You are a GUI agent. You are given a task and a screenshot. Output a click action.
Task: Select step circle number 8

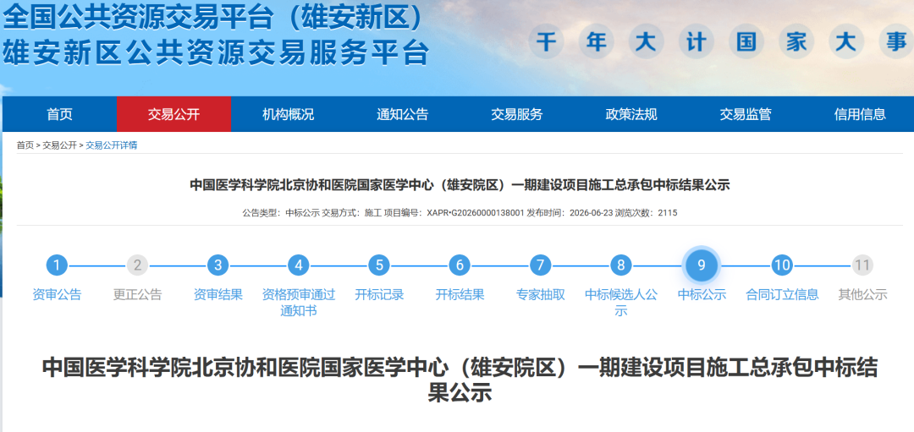click(621, 265)
